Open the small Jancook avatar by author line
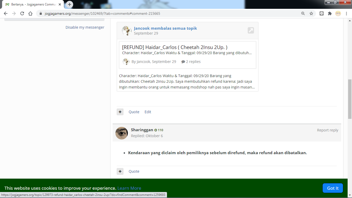Viewport: 352px width, 198px height. [x=126, y=62]
